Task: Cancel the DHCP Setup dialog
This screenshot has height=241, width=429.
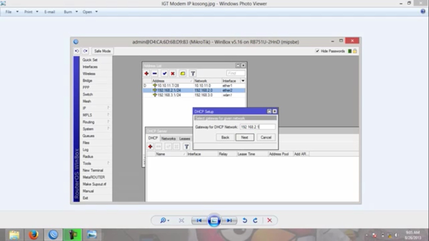Action: click(266, 137)
